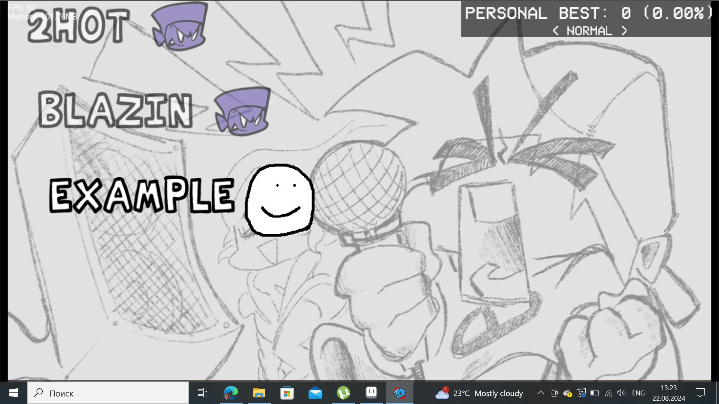Select the EXAMPLE song title
The width and height of the screenshot is (719, 404).
(x=142, y=195)
